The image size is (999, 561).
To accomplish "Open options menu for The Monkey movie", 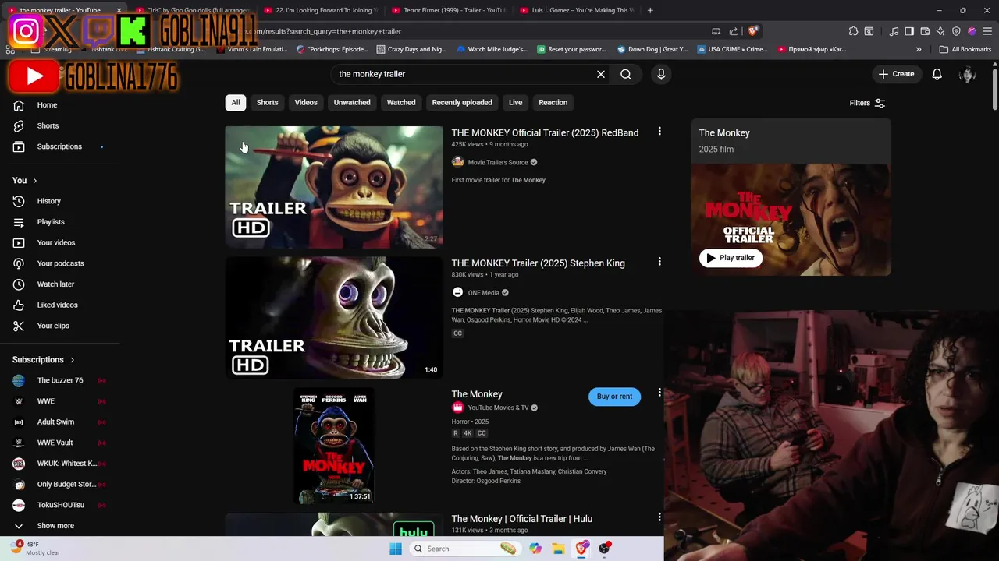I will click(659, 393).
